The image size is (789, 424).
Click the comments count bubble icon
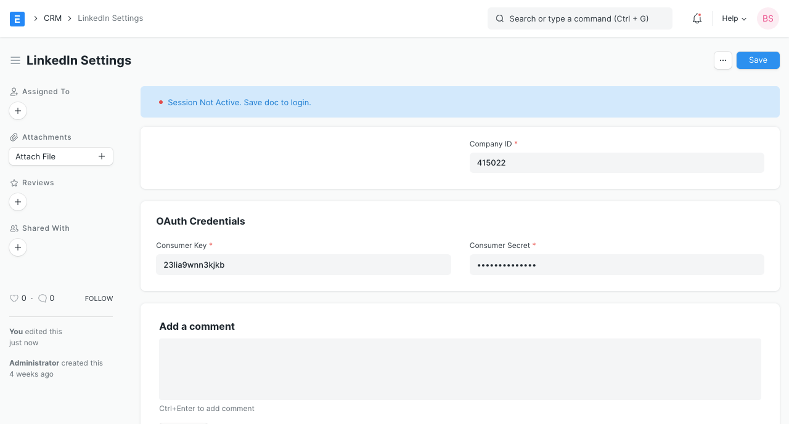pos(43,298)
